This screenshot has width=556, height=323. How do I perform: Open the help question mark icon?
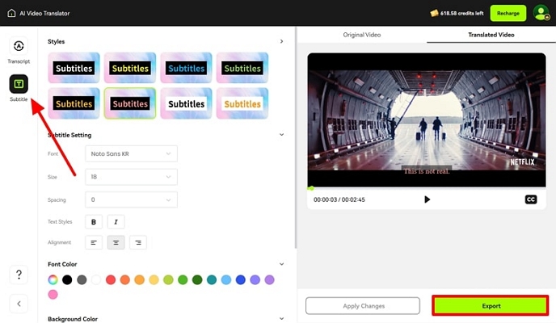pyautogui.click(x=19, y=275)
